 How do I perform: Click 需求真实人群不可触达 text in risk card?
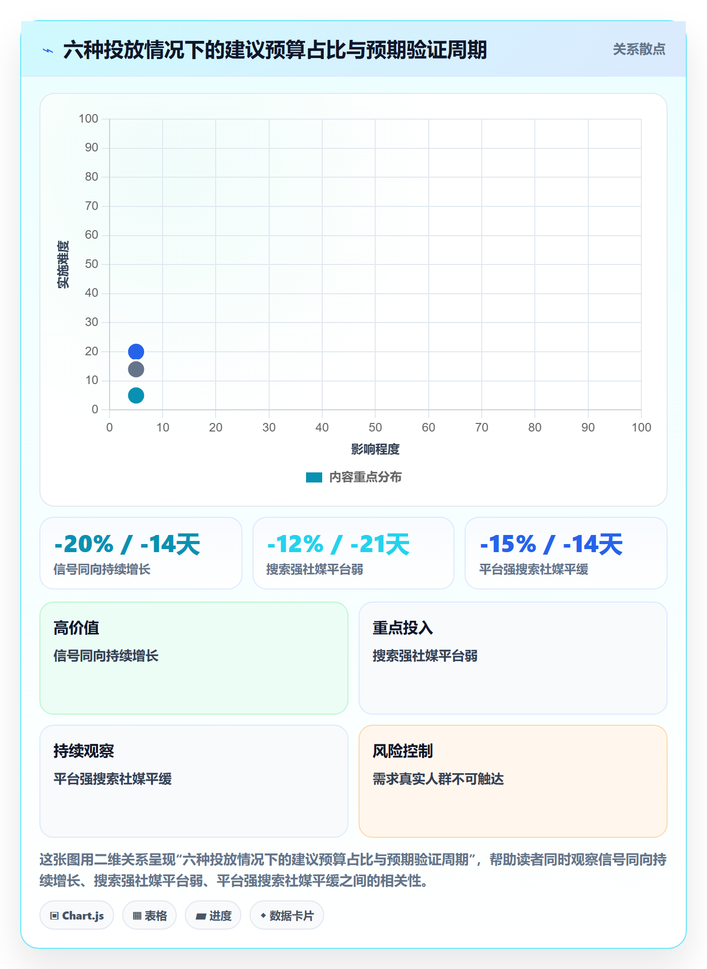click(438, 779)
